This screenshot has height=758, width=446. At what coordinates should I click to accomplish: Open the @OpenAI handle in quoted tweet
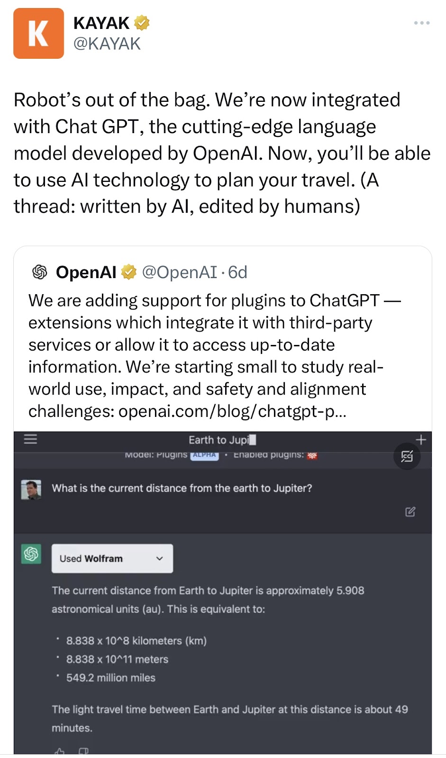point(179,272)
